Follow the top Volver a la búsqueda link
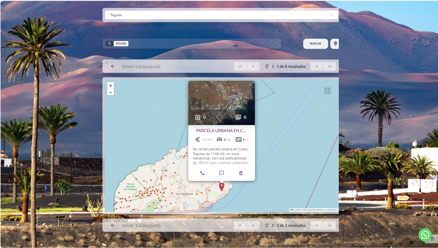The width and height of the screenshot is (438, 248). pyautogui.click(x=141, y=67)
